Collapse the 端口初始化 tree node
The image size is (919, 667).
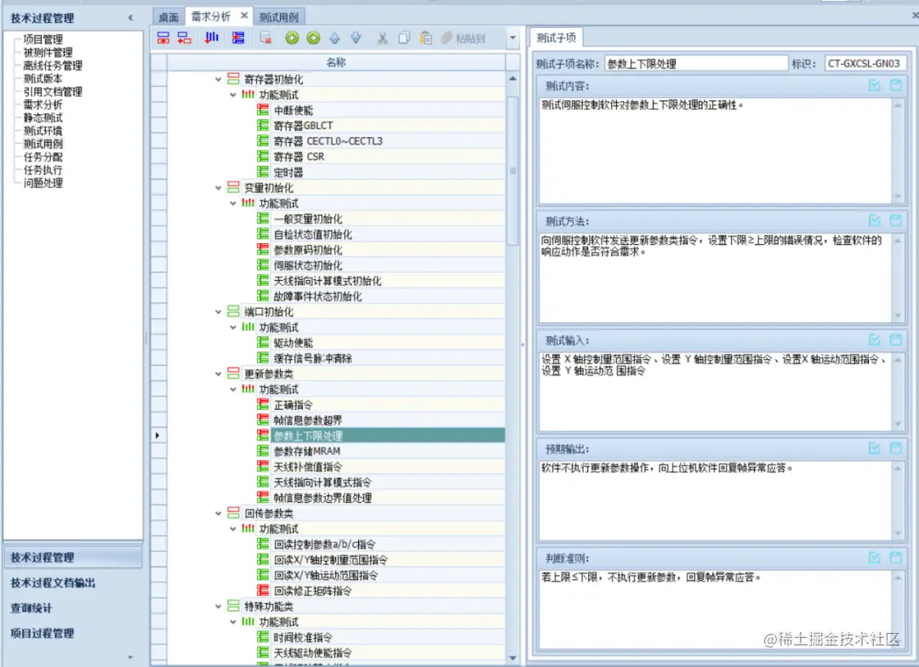click(218, 312)
